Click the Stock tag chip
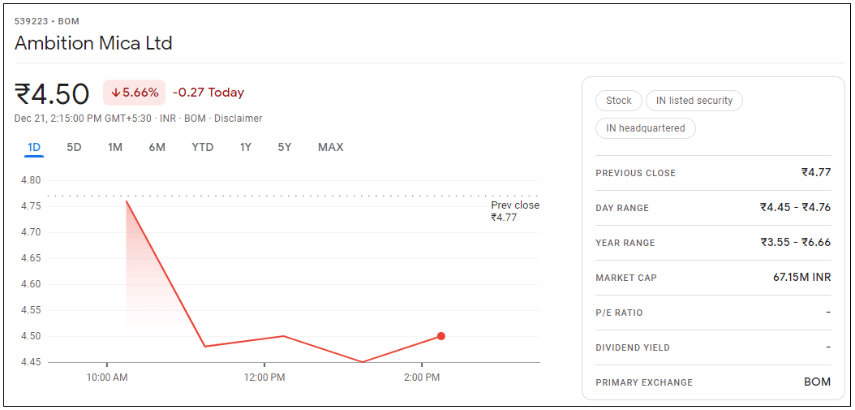This screenshot has height=410, width=855. point(618,101)
